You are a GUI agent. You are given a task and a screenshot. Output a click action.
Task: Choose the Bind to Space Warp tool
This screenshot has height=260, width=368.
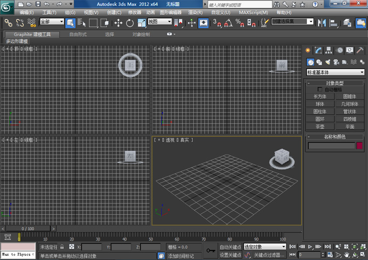tap(31, 23)
